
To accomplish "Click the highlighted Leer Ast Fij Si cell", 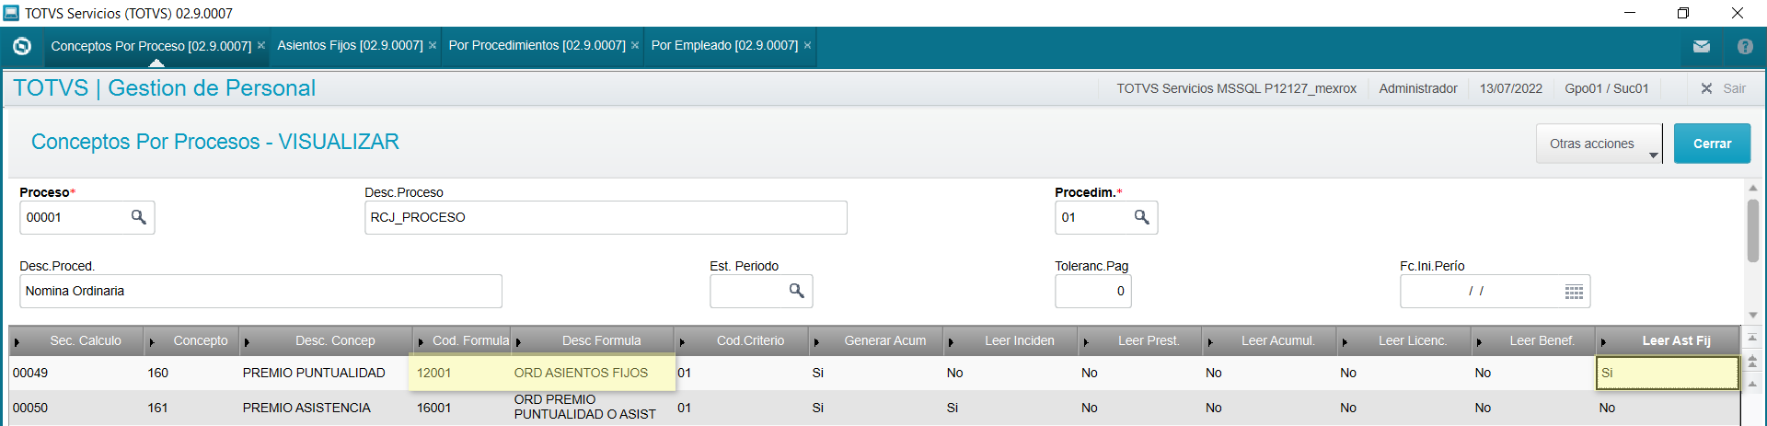I will pyautogui.click(x=1667, y=373).
